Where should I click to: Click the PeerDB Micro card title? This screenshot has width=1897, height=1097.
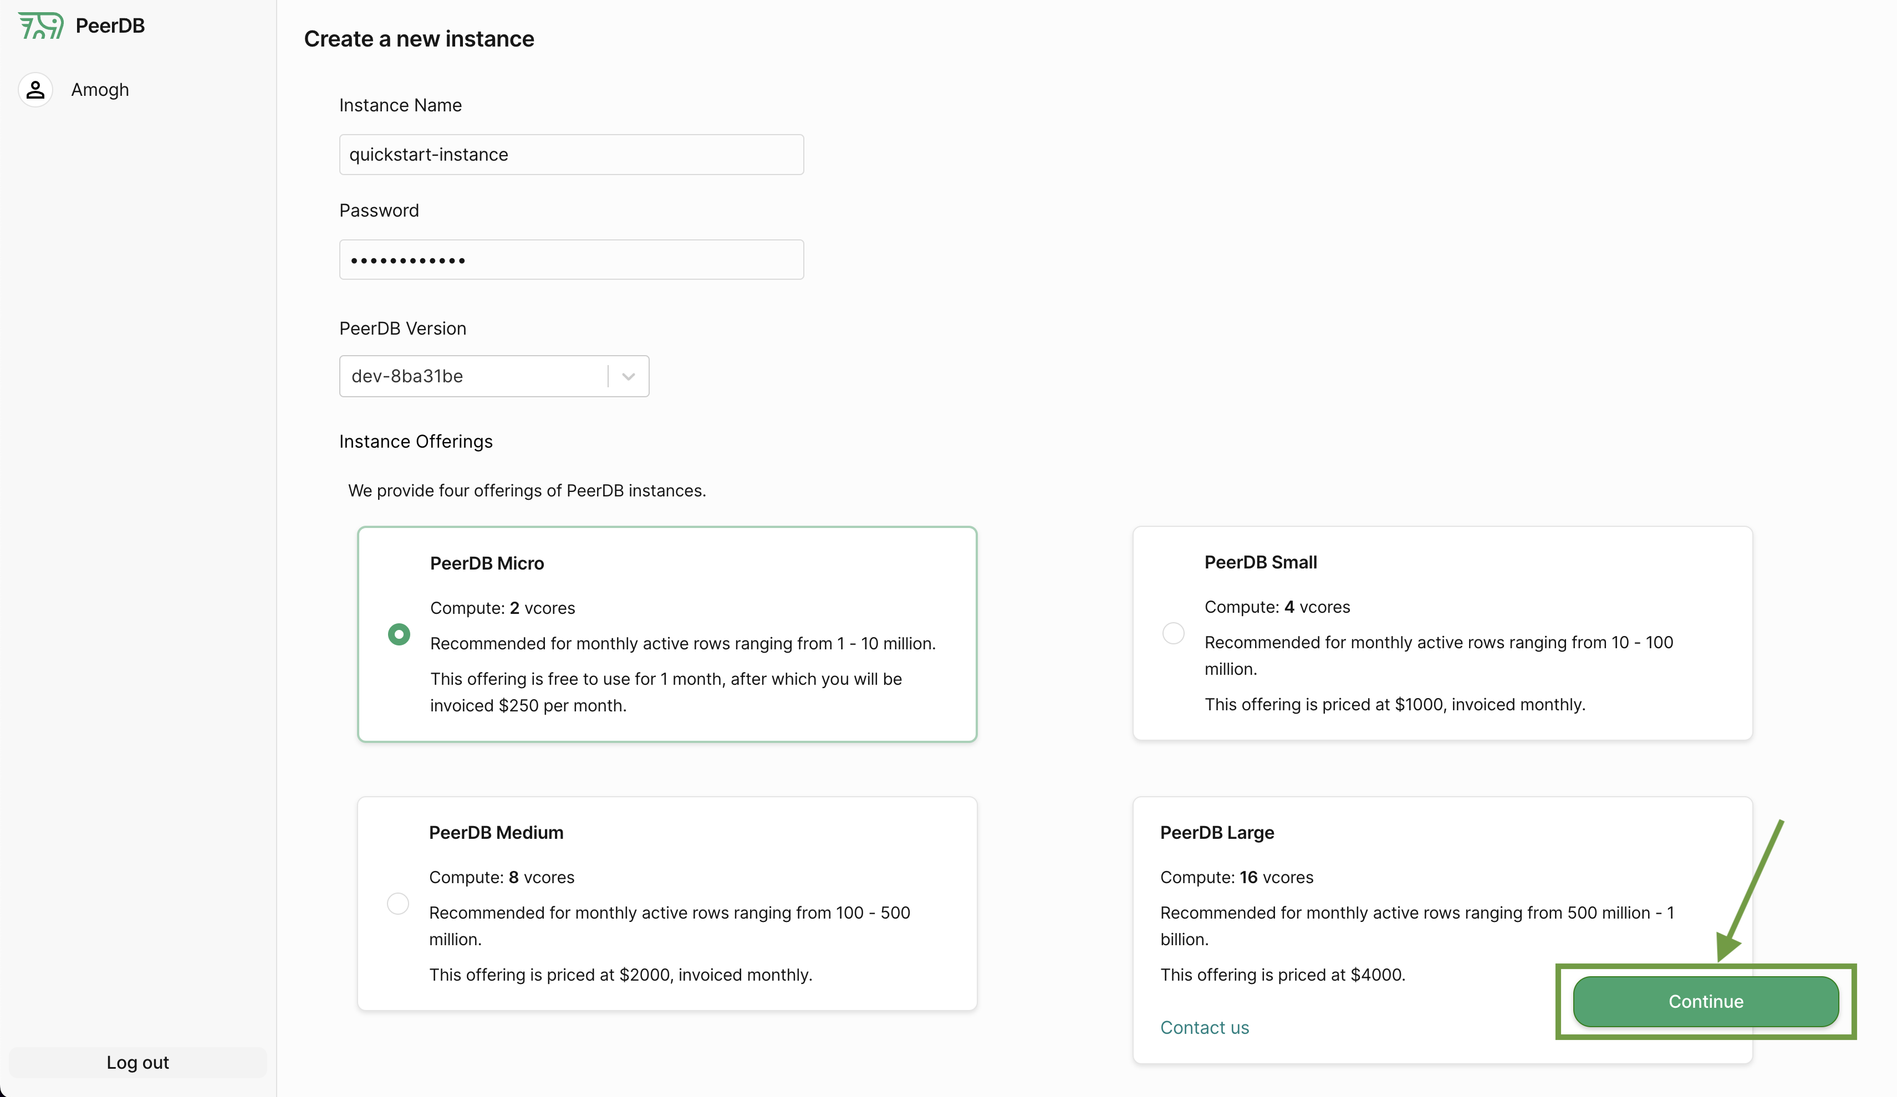coord(487,563)
